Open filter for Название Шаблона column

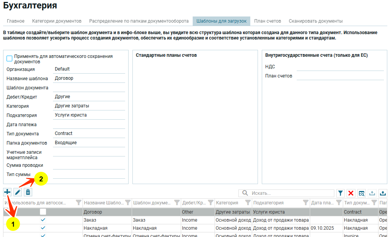[x=128, y=203]
